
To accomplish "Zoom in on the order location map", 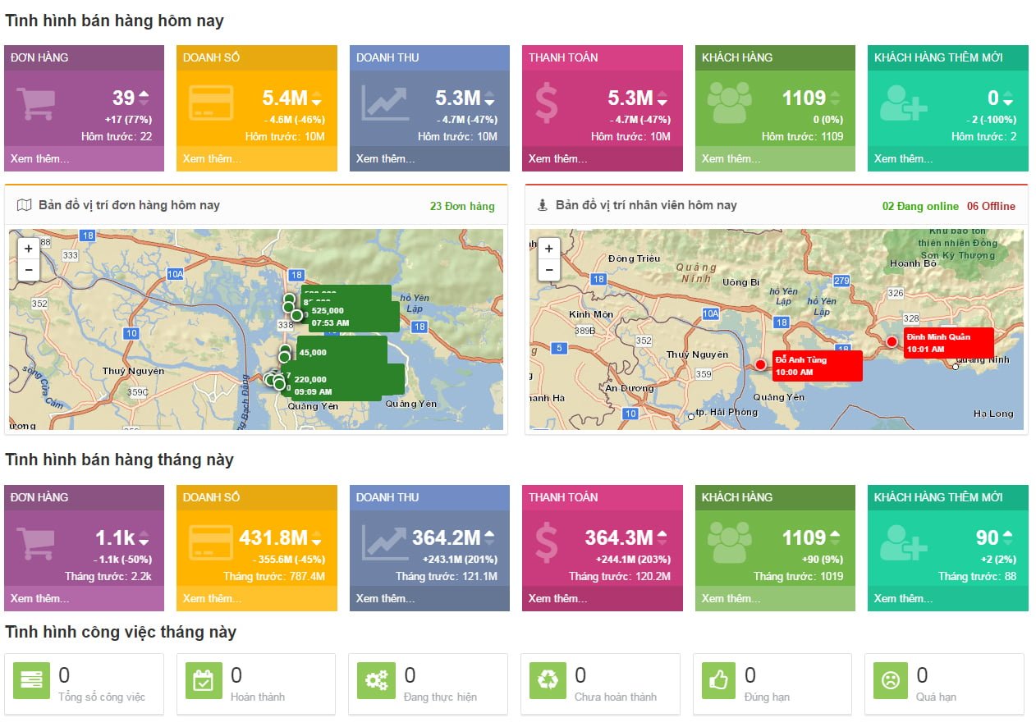I will [28, 248].
